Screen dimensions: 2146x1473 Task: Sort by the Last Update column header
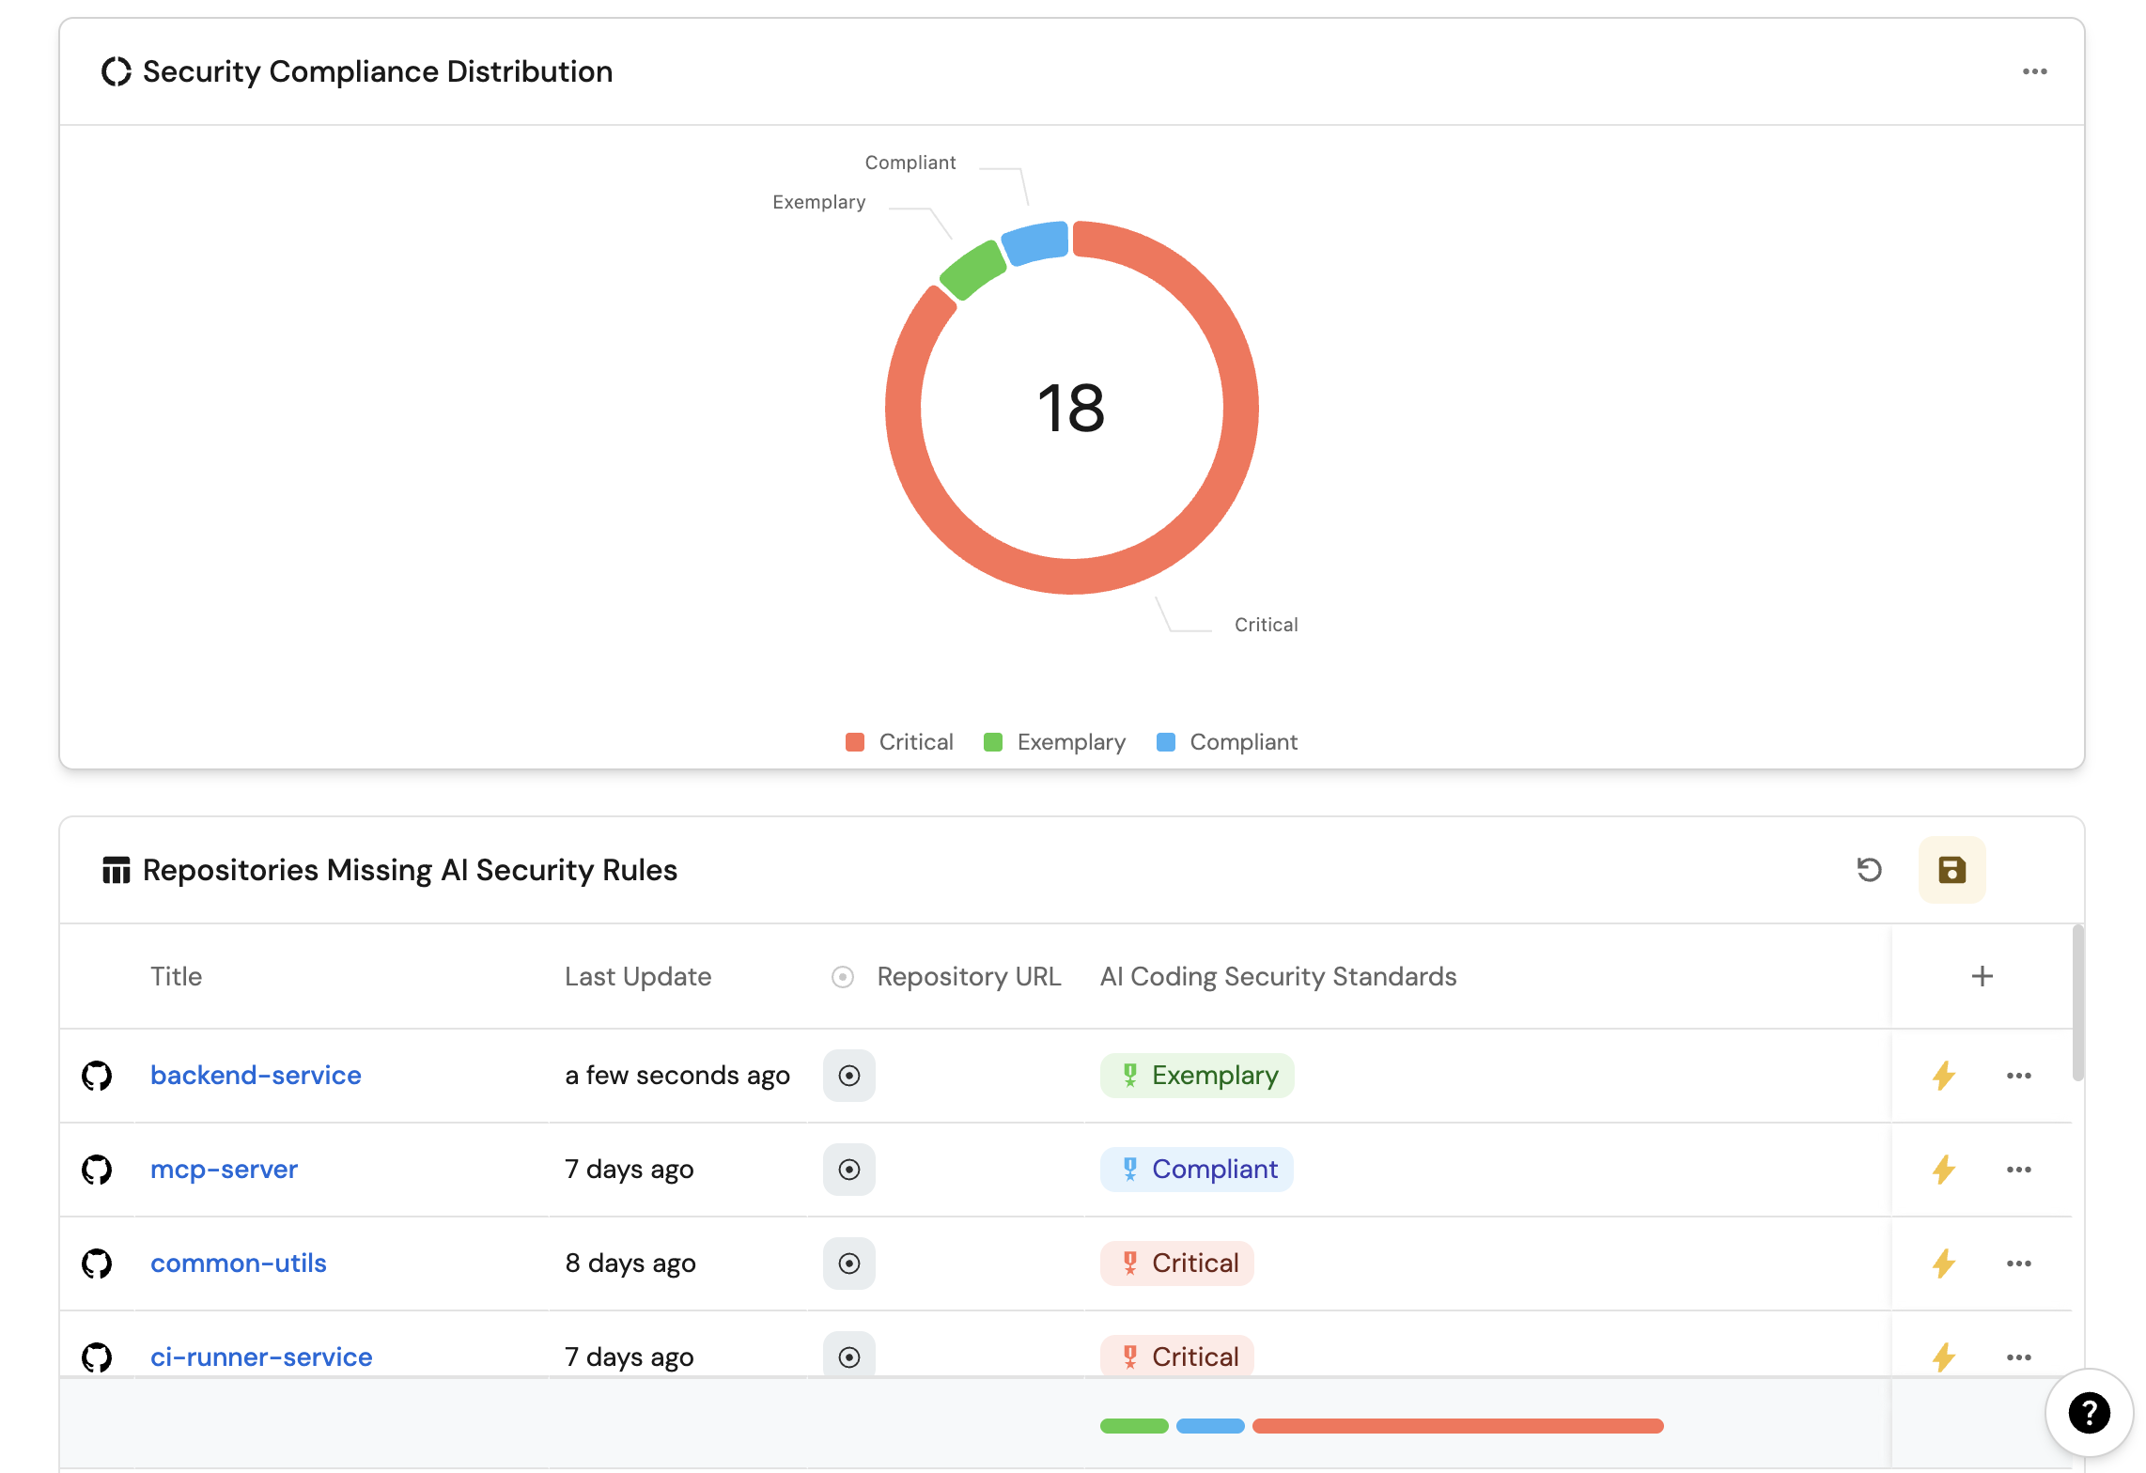[637, 977]
